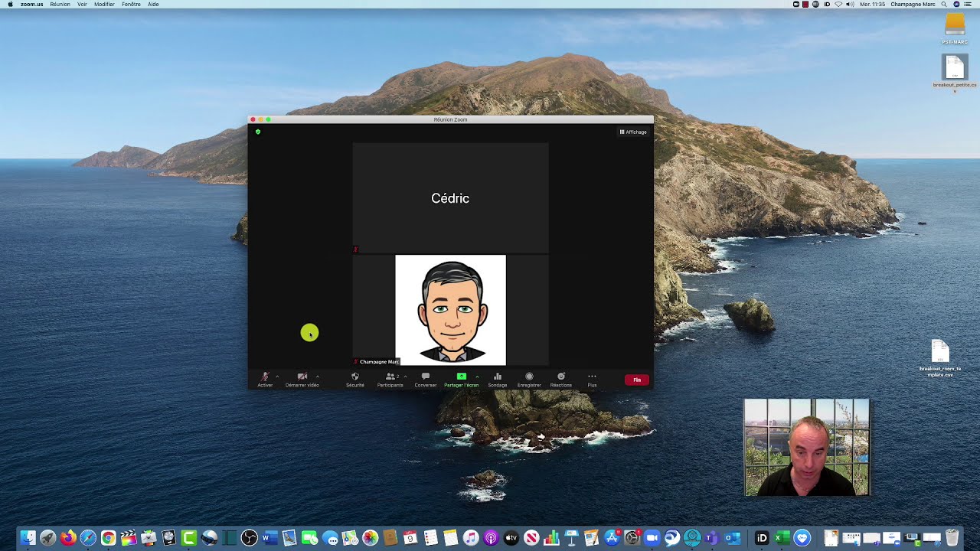Click green Partager l'écran button
This screenshot has height=551, width=980.
tap(461, 380)
